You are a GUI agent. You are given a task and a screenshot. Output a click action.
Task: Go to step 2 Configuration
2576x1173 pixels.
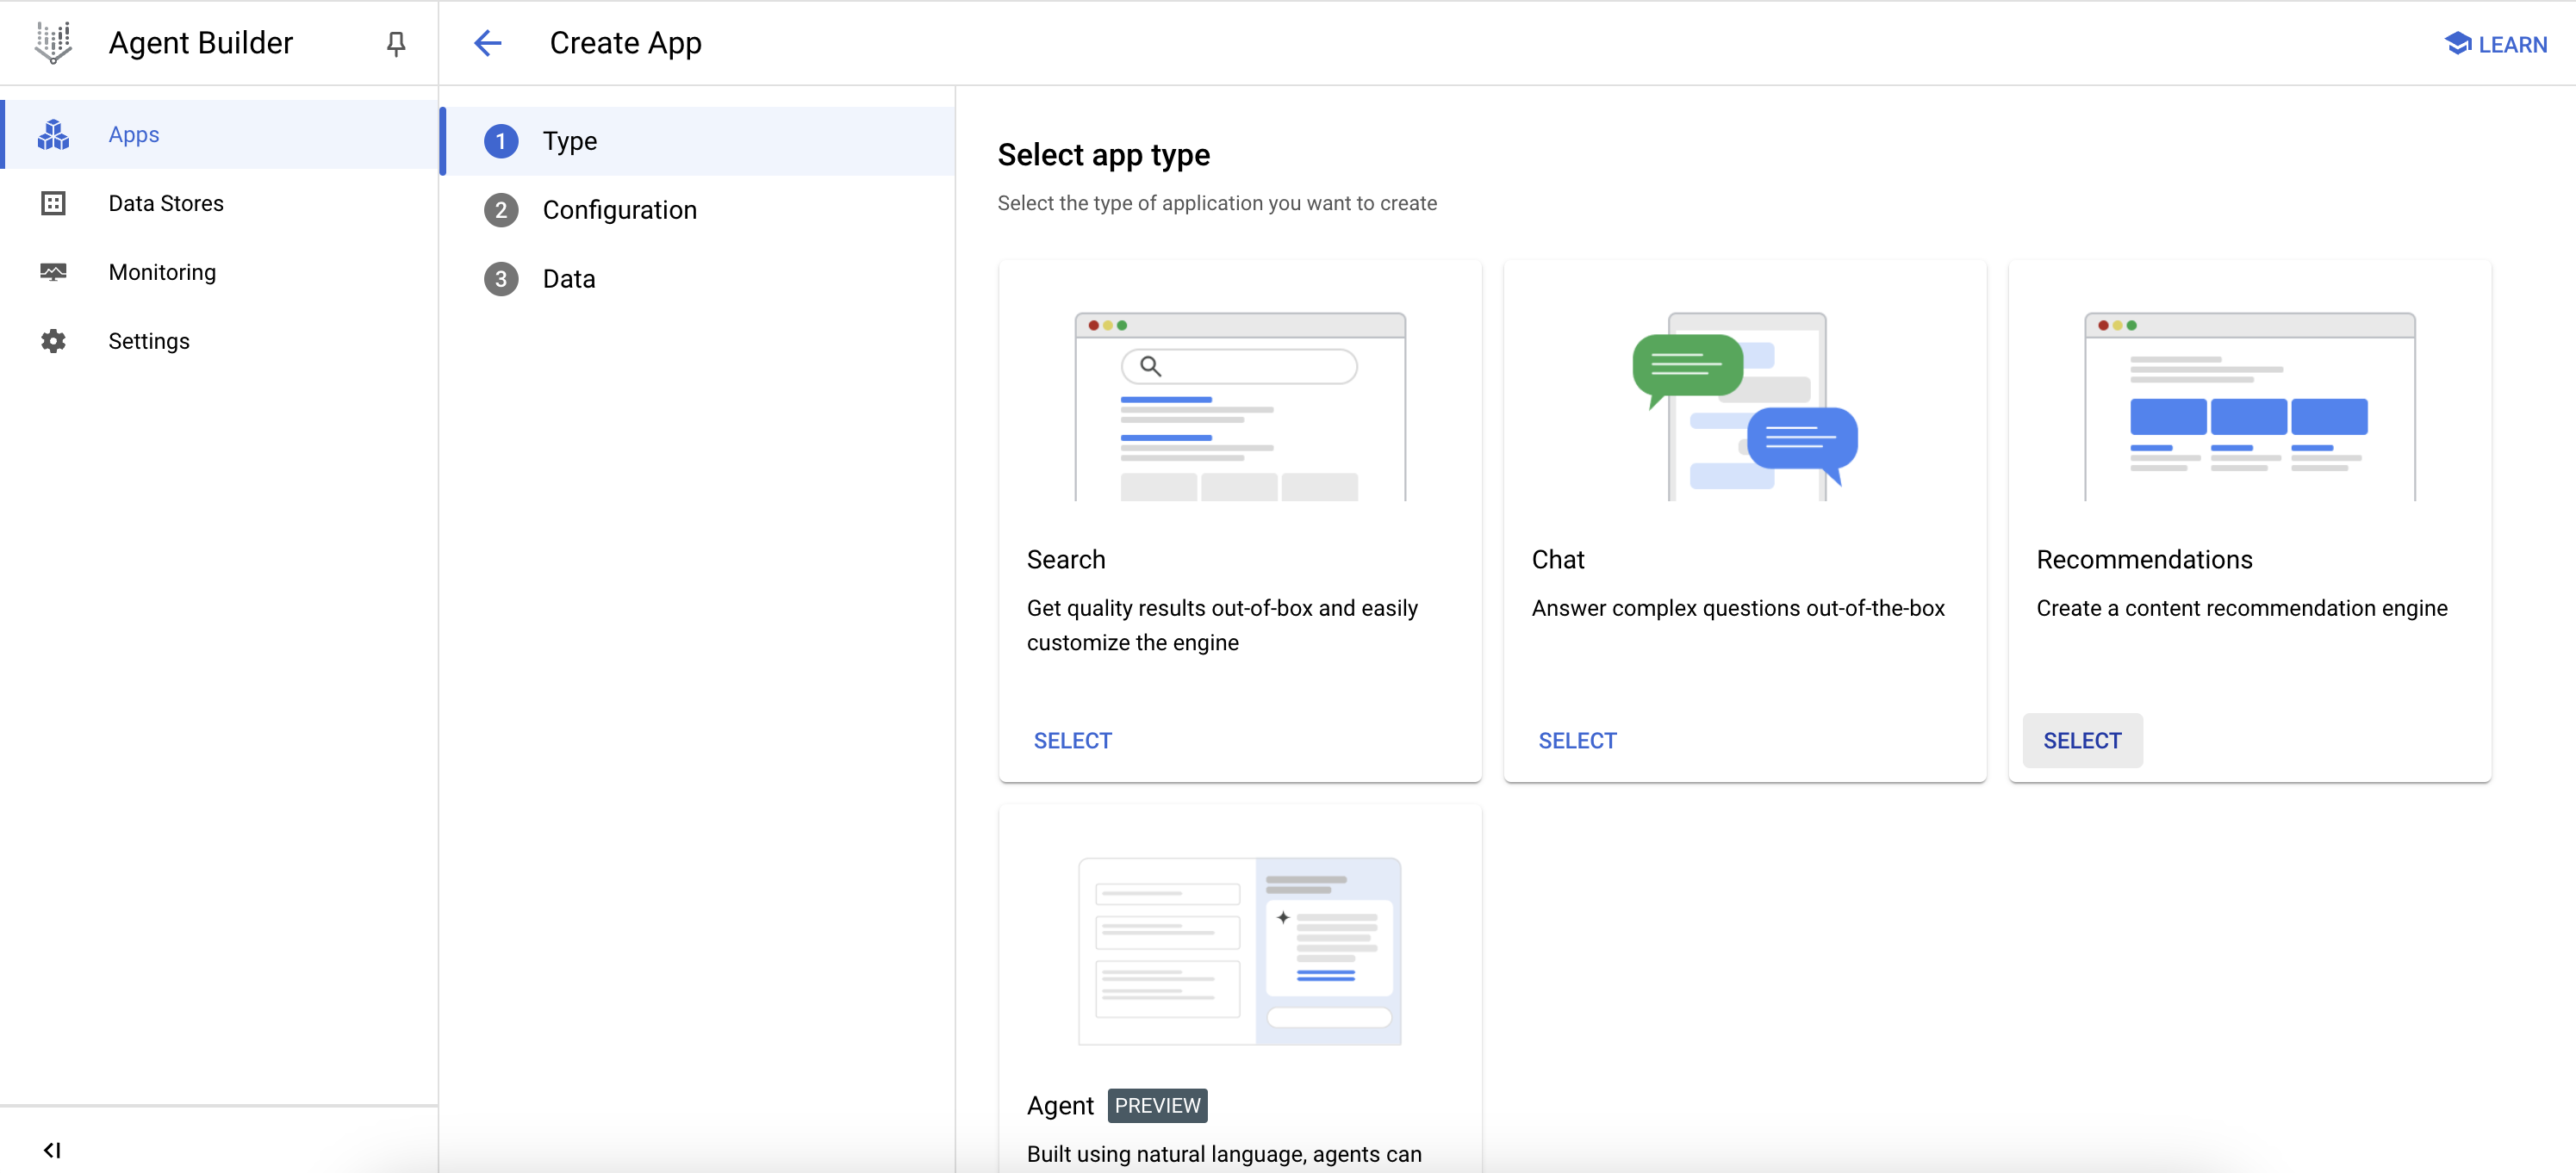pos(619,210)
